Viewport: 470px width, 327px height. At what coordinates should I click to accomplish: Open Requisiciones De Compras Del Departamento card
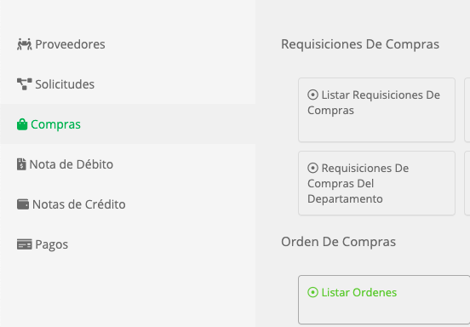(377, 183)
